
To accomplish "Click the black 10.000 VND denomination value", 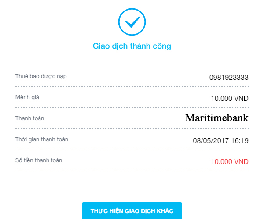I will tap(230, 99).
